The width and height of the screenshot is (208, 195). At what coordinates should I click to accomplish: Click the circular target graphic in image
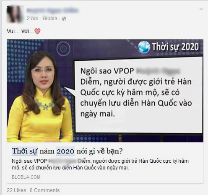click(x=63, y=49)
